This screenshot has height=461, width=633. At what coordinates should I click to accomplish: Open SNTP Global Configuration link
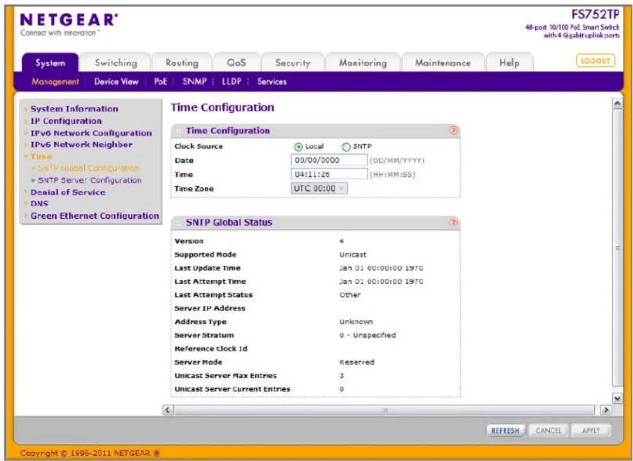tap(88, 168)
